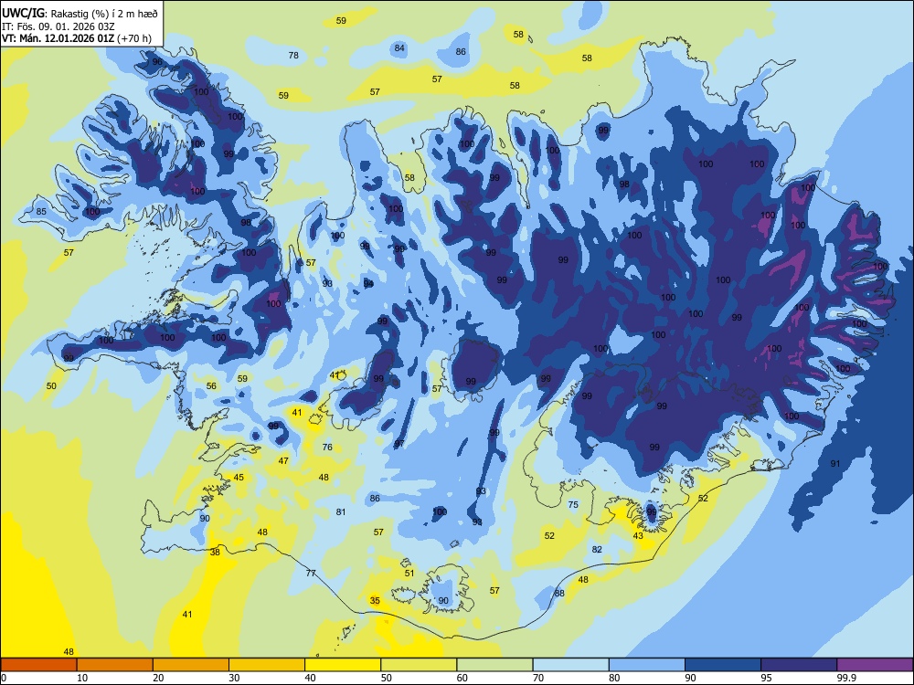Select the humidity value '75' on the map
Viewport: 914px width, 685px height.
[574, 504]
